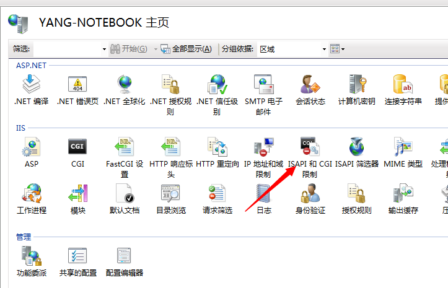The width and height of the screenshot is (448, 288).
Task: Open the 分组依据 区域 combo box
Action: (292, 49)
